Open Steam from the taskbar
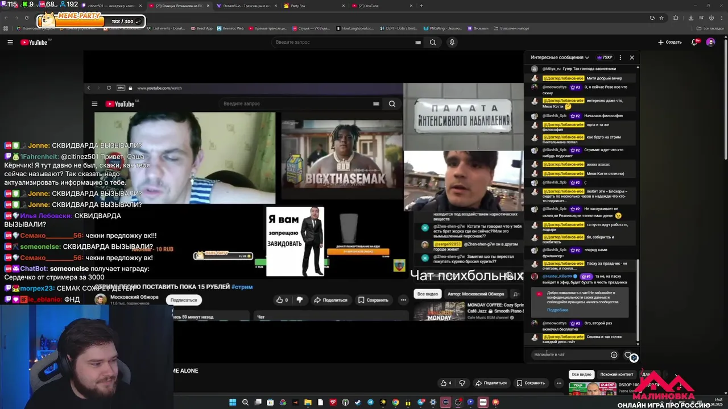728x409 pixels. pos(358,402)
